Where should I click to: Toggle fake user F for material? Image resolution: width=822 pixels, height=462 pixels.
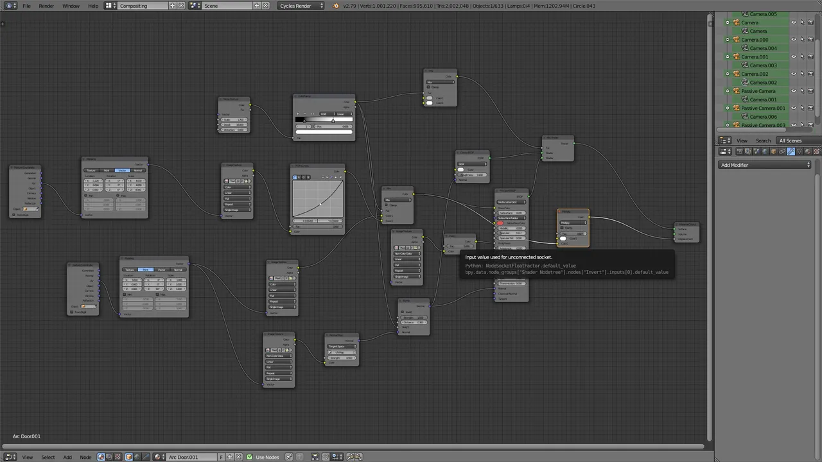222,457
